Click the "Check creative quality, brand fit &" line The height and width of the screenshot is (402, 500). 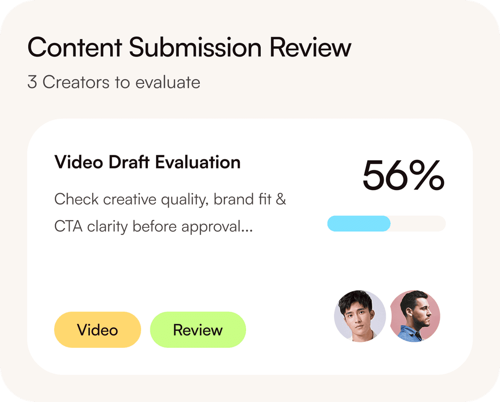click(x=170, y=199)
